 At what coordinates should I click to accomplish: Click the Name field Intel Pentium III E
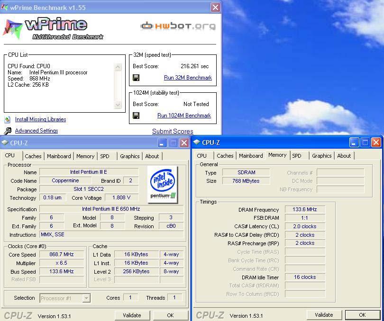tap(89, 172)
